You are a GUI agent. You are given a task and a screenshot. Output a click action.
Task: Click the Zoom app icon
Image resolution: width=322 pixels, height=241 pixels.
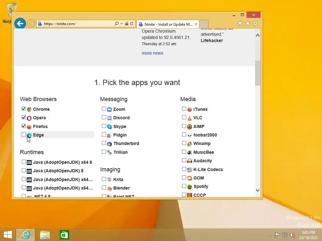109,110
